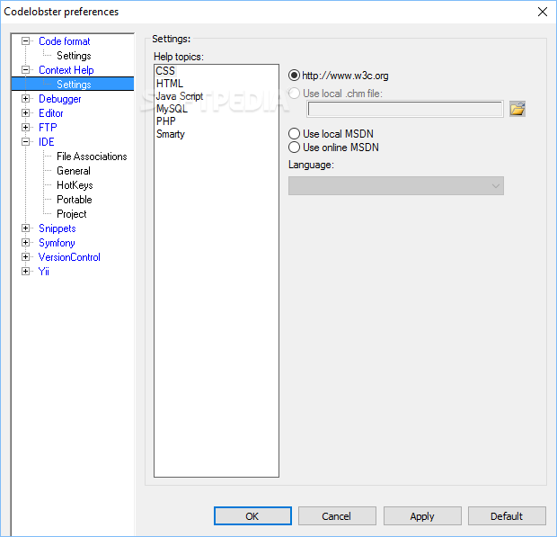Select the IDE category

click(47, 142)
